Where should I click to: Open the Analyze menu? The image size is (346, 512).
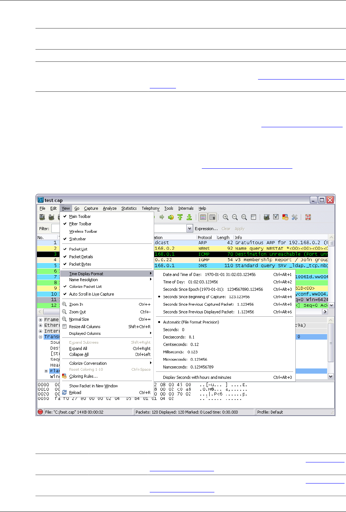[110, 208]
